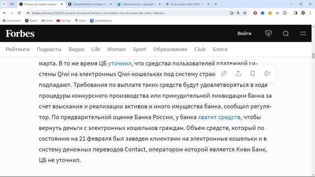Open the Forbes news feed icon
315x177 pixels.
click(268, 33)
